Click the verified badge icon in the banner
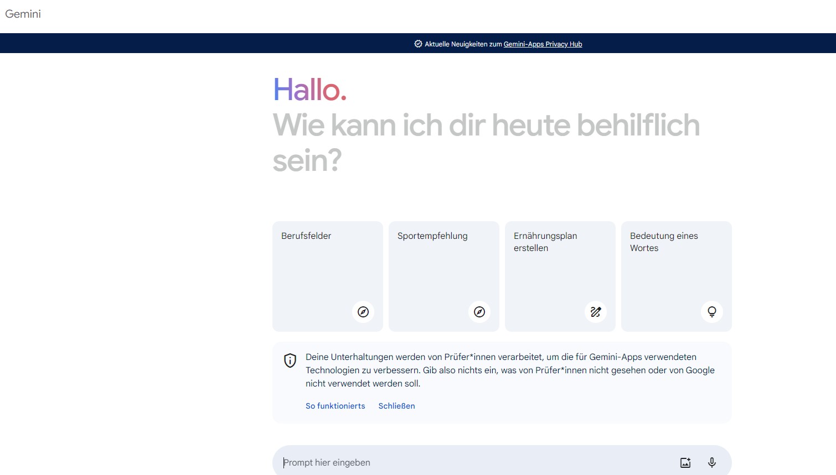Viewport: 836px width, 475px height. point(418,44)
